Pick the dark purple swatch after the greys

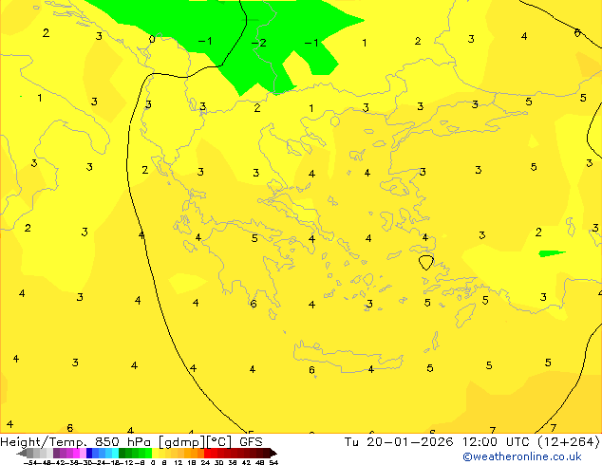click(56, 453)
